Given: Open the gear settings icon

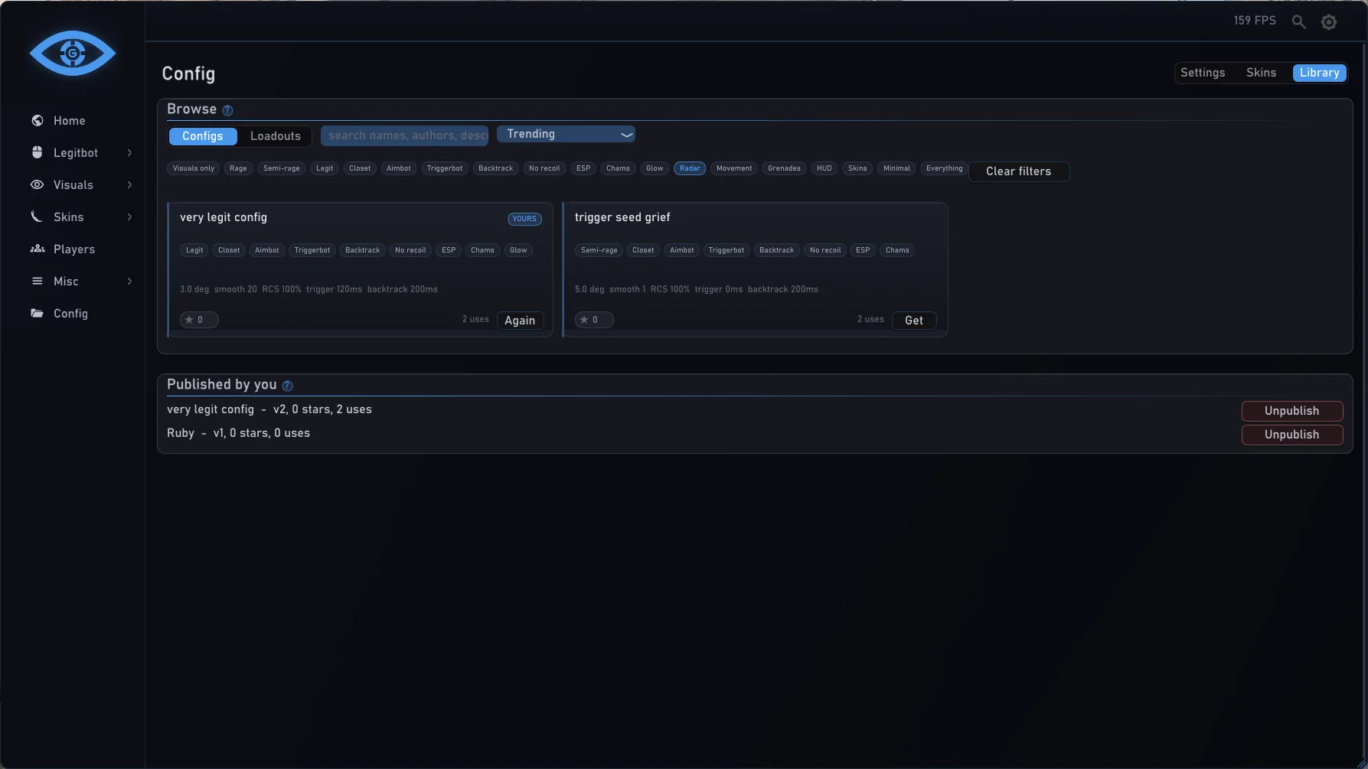Looking at the screenshot, I should coord(1329,22).
